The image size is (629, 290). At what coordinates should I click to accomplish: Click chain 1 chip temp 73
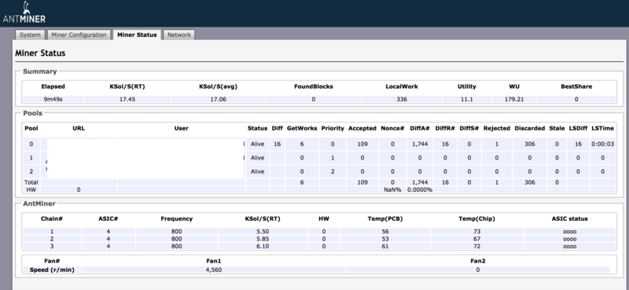[476, 231]
